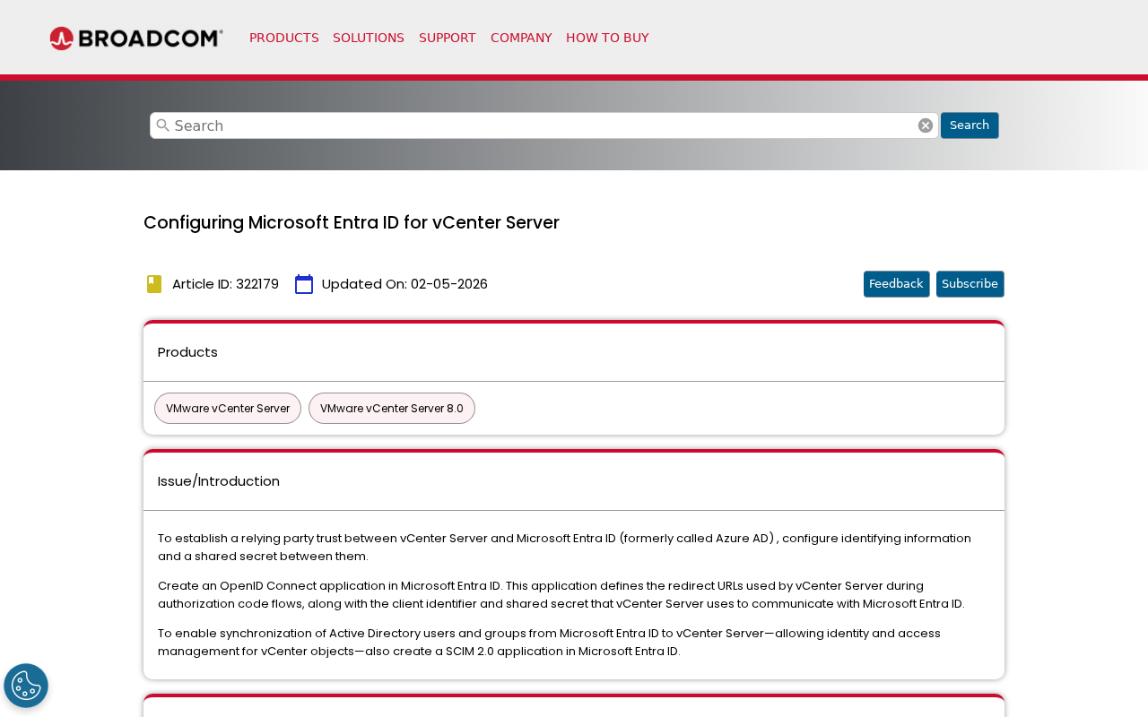Open cookie preferences via the palette icon
The image size is (1148, 717).
pos(26,685)
